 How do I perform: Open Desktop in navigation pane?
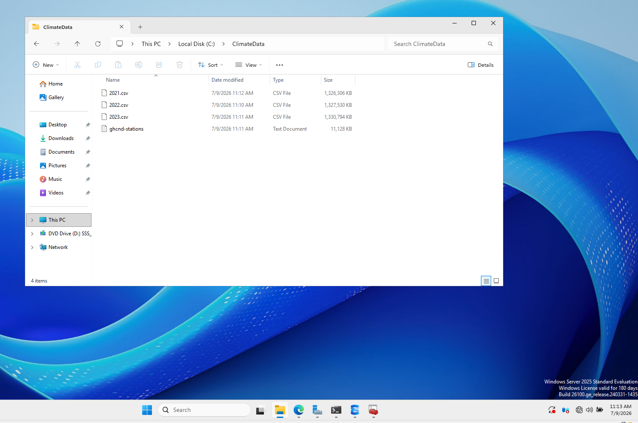point(57,125)
